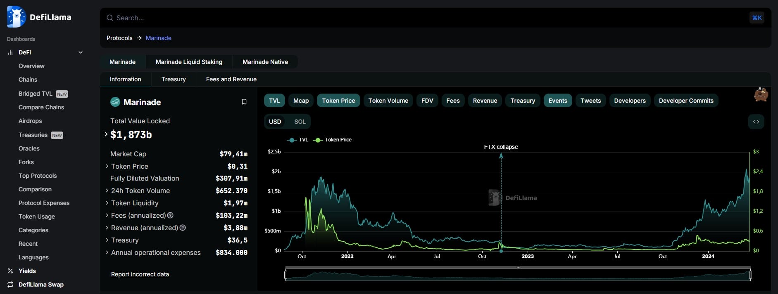Click Report incorrect data link
This screenshot has width=778, height=294.
[x=140, y=274]
